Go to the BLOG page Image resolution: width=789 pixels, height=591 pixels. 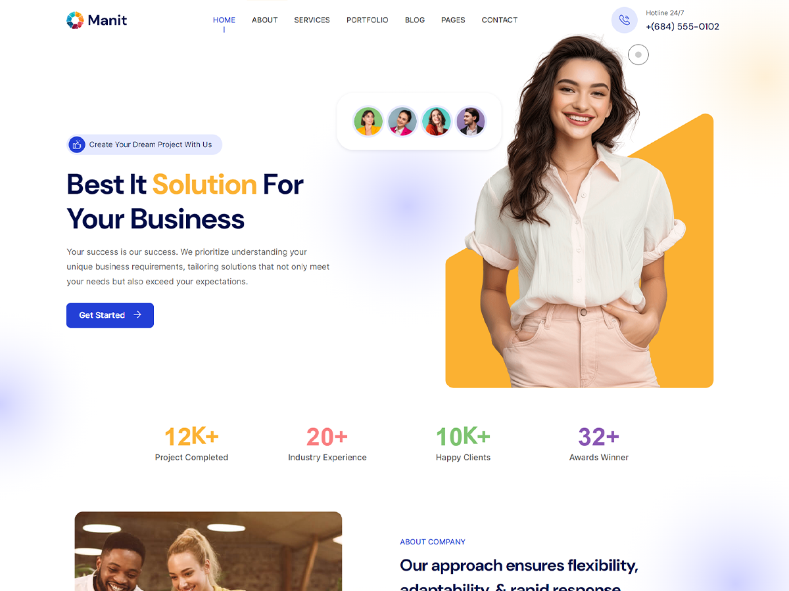tap(415, 20)
